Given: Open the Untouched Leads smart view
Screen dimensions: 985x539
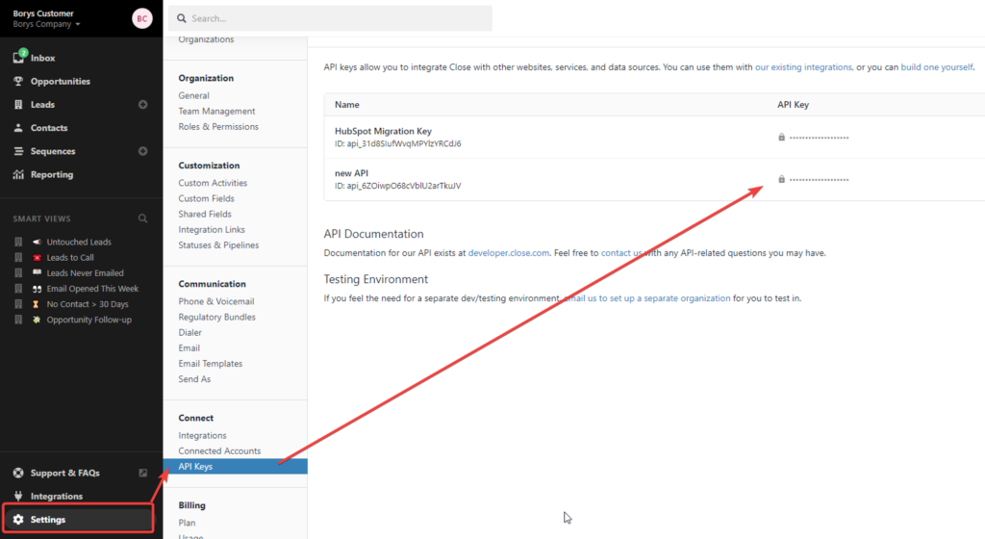Looking at the screenshot, I should click(79, 242).
